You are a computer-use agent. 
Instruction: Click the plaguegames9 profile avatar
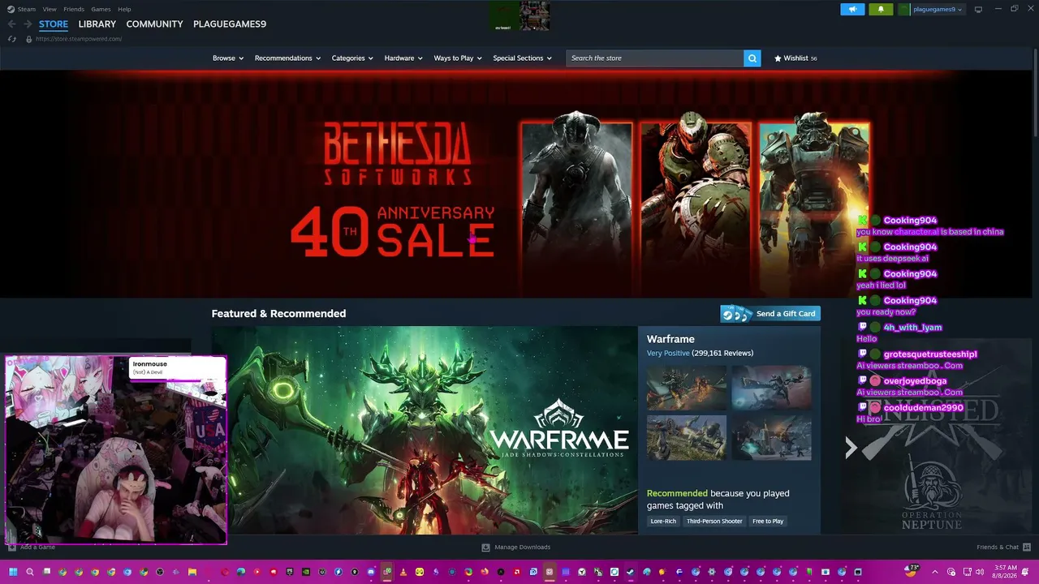point(904,10)
